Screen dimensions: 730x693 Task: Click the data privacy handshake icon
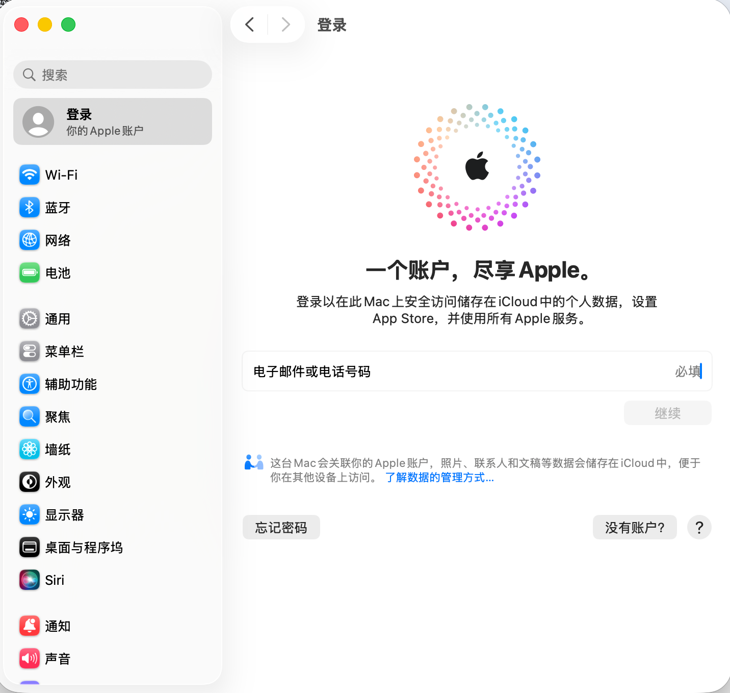(254, 462)
